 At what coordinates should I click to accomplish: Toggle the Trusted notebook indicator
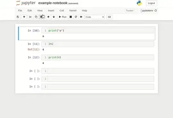click(129, 11)
